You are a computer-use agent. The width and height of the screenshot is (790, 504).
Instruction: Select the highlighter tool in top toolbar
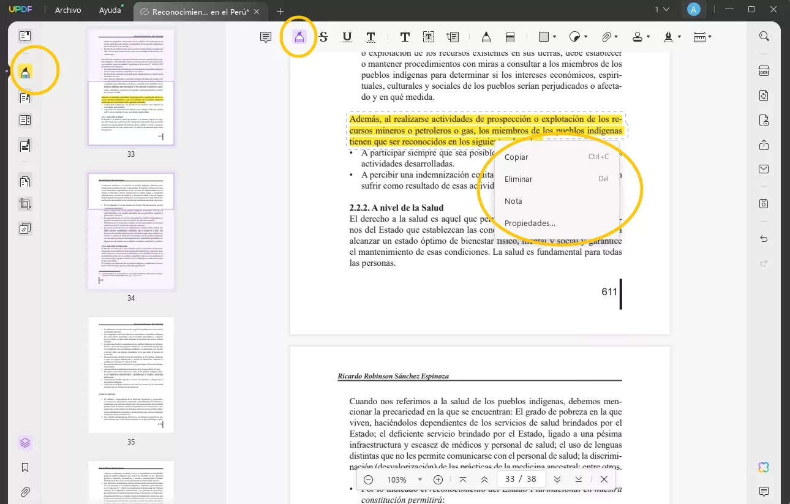(299, 37)
